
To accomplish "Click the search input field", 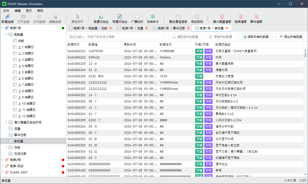I will tap(117, 37).
